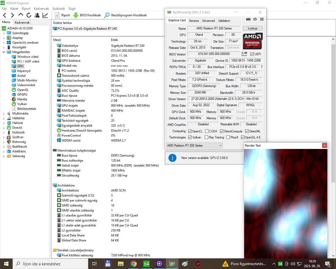Take a GPU-Z screenshot with camera icon
Viewport: 336px width, 269px height.
(x=248, y=19)
